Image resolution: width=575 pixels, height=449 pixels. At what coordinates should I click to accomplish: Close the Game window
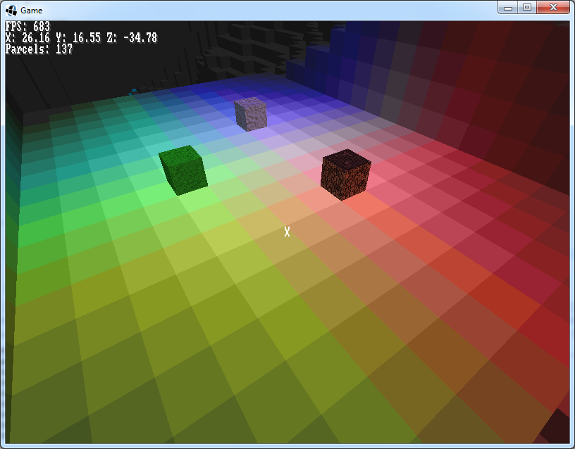click(553, 7)
